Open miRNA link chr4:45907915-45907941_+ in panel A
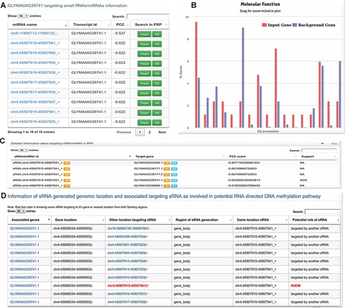 (35, 112)
